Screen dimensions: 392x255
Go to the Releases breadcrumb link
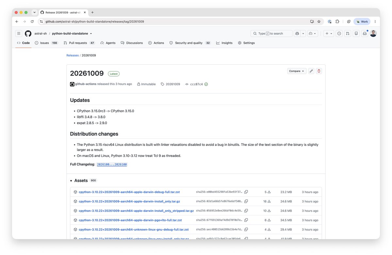(x=73, y=55)
